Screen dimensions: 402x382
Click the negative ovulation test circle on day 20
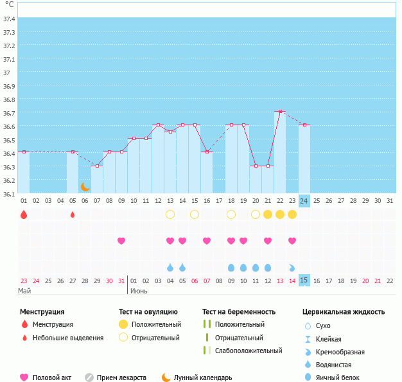(x=256, y=214)
